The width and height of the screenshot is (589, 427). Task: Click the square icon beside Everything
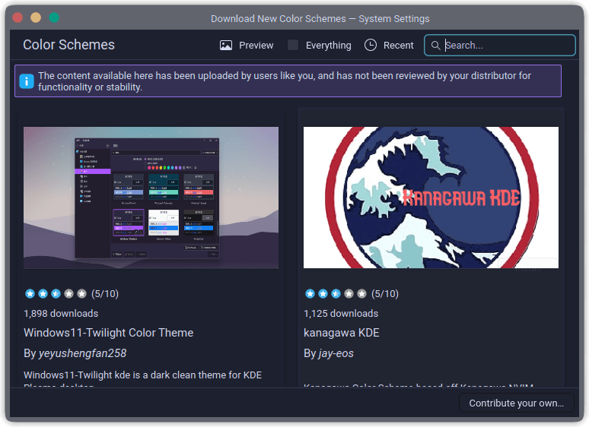point(293,45)
